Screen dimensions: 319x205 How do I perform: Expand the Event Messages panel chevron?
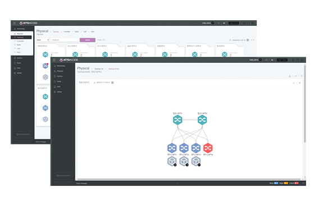point(178,183)
